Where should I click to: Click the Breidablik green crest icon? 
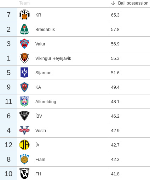24,29
